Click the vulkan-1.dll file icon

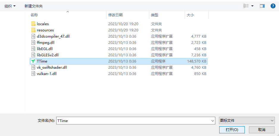pyautogui.click(x=33, y=73)
